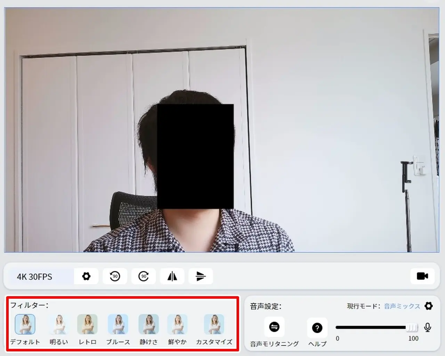Apply the 明るい filter
445x356 pixels.
58,324
